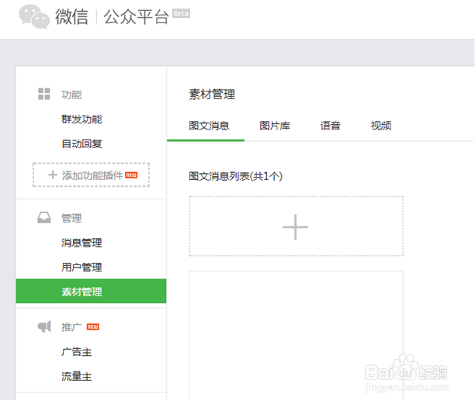Open 自动回复 in the sidebar
The image size is (476, 404).
pyautogui.click(x=82, y=143)
